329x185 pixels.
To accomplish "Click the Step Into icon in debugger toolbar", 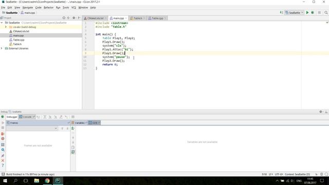I will 50,117.
